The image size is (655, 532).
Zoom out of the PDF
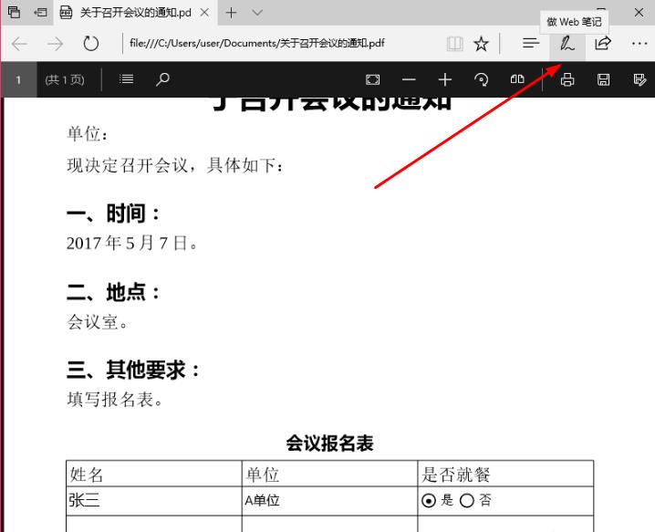point(409,79)
